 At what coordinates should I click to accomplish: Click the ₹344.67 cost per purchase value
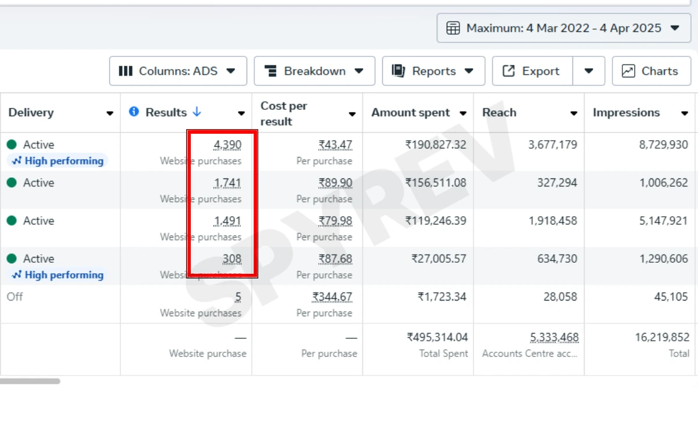pyautogui.click(x=332, y=297)
